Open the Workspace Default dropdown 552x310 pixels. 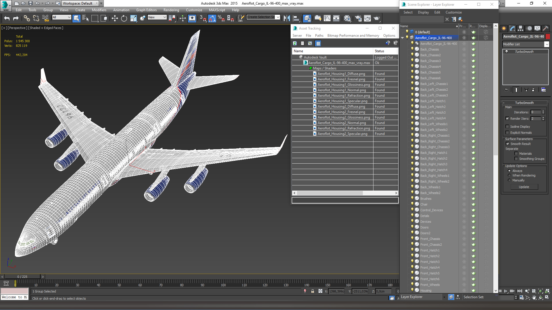pos(97,3)
